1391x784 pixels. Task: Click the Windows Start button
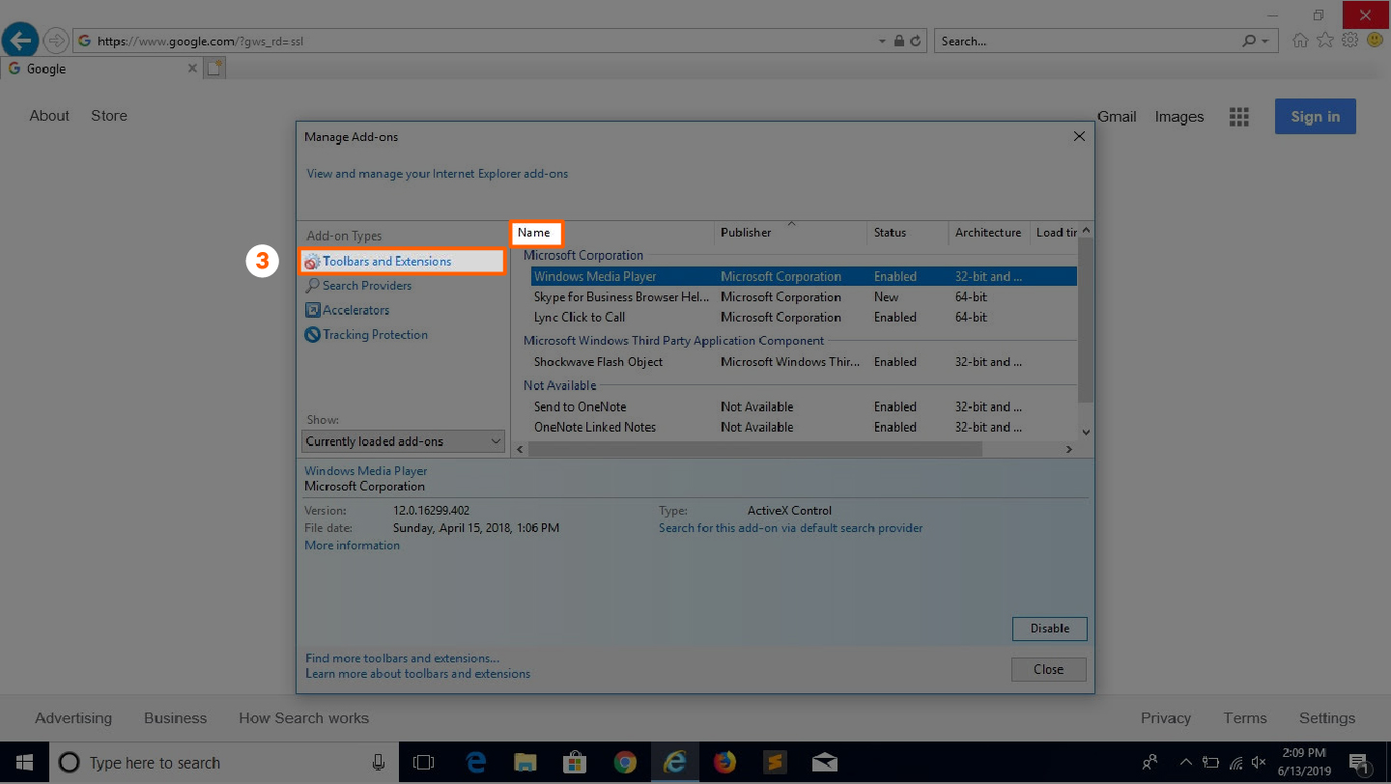(x=23, y=763)
